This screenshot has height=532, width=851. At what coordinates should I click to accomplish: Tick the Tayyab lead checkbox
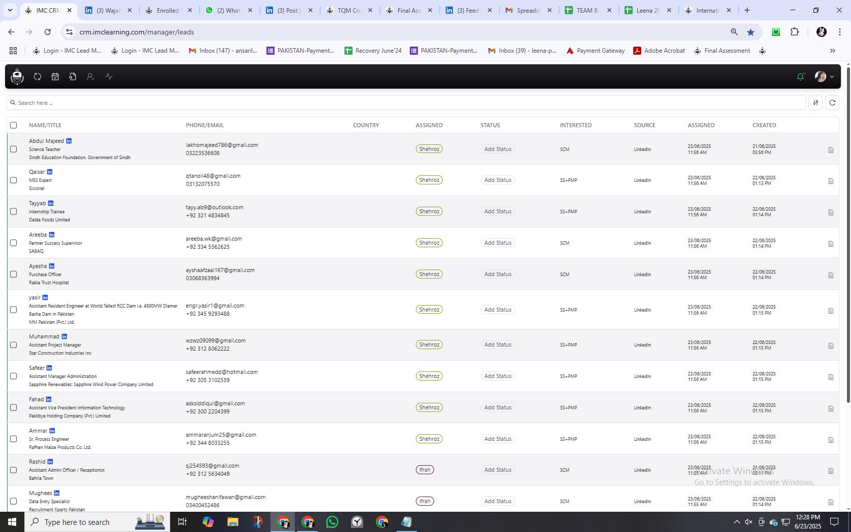click(x=14, y=211)
